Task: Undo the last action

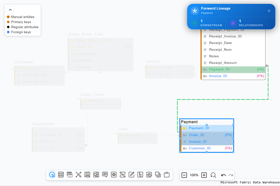Action: (223, 175)
